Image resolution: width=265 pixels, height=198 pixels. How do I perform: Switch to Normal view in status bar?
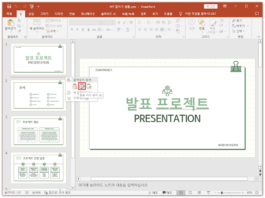click(181, 193)
